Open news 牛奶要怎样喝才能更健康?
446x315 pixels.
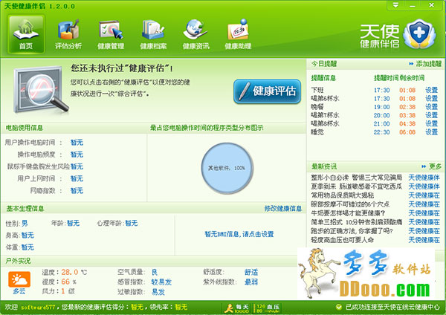pos(348,213)
